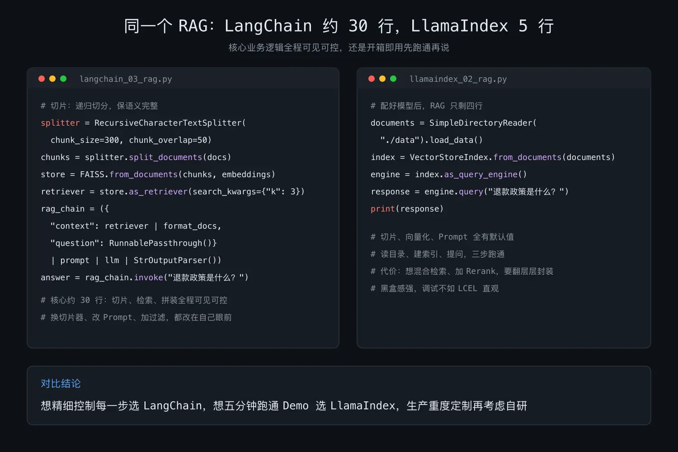
Task: Click the comment starting "# 换切片器、改 Prompt"
Action: tap(136, 317)
